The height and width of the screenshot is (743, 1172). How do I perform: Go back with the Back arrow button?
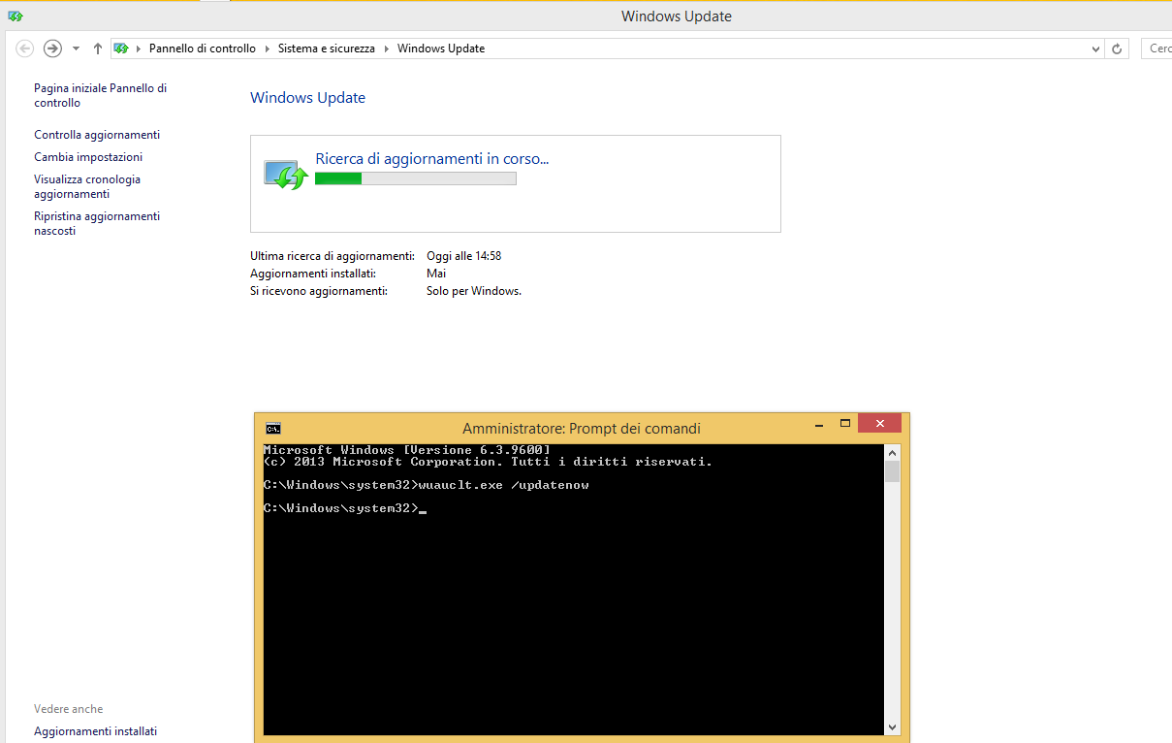point(25,48)
